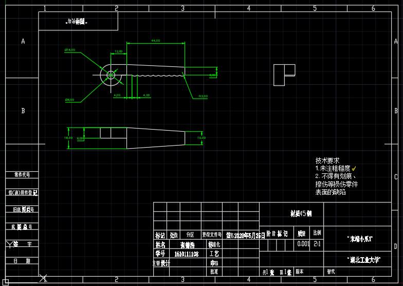Click the 8,00 dimension in the lower view
403x286 pixels.
point(80,138)
